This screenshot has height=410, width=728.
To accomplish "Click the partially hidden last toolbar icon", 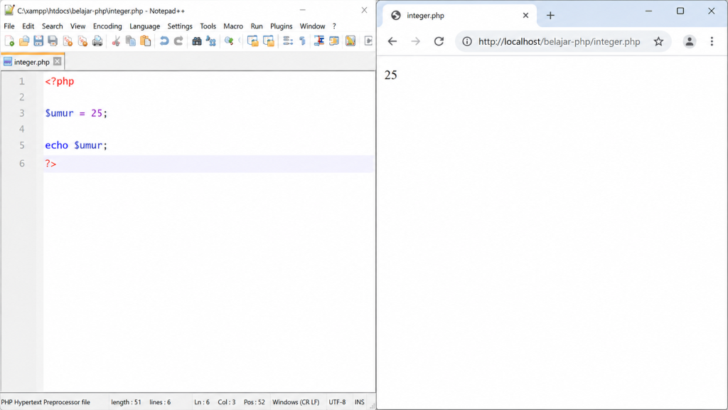I will point(368,41).
